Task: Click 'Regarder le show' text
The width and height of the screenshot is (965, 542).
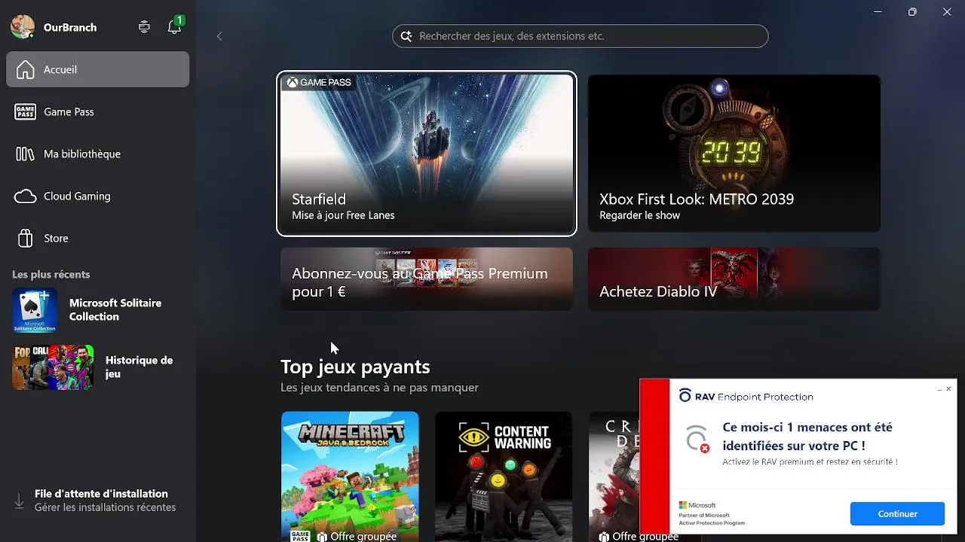Action: coord(639,215)
